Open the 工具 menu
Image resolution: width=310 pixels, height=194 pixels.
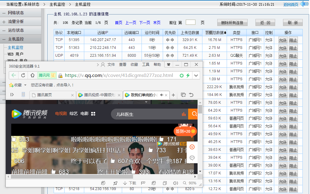pyautogui.click(x=146, y=65)
